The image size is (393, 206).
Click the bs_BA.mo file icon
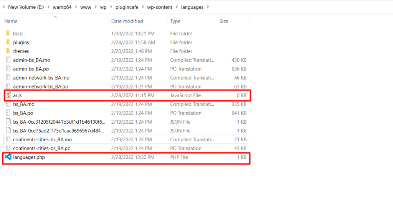point(8,104)
